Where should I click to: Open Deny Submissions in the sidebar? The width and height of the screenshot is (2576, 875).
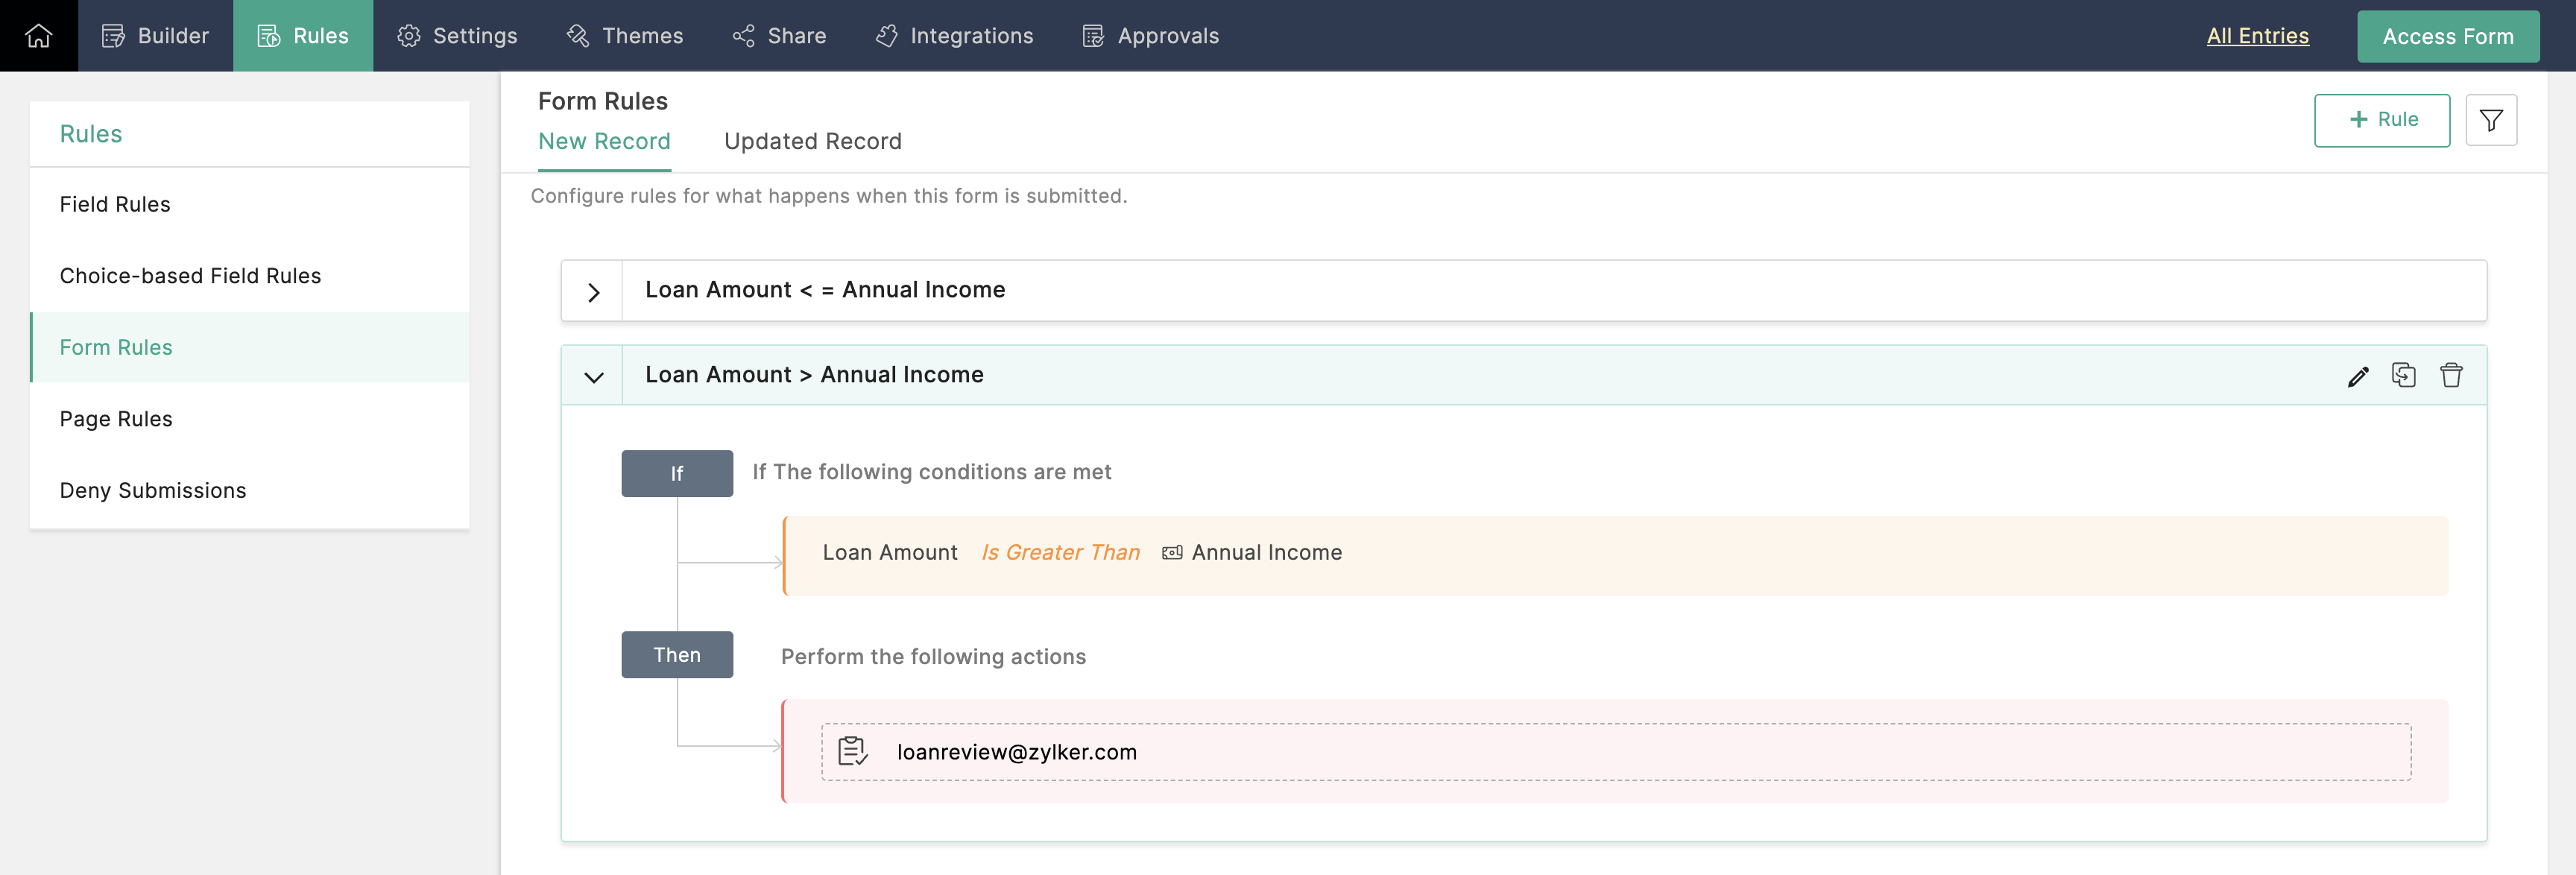click(153, 490)
